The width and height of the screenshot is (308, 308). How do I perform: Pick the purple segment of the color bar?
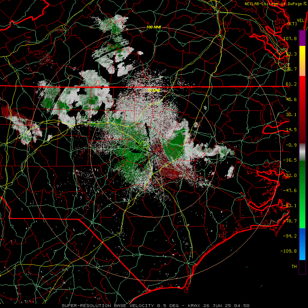pyautogui.click(x=302, y=38)
